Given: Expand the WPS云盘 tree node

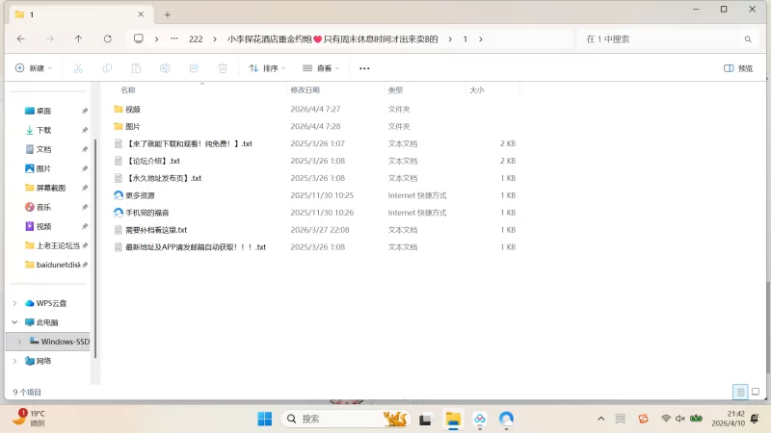Looking at the screenshot, I should (14, 303).
